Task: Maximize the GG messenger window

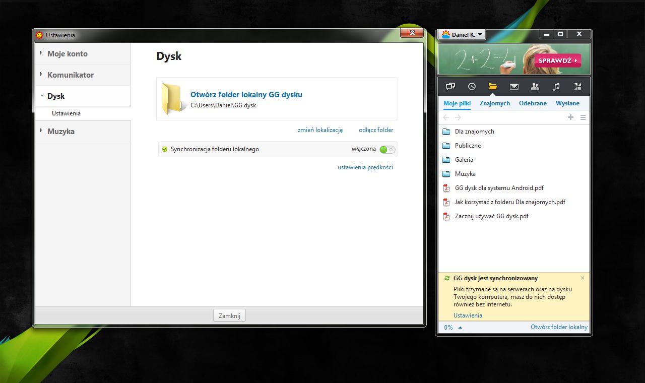Action: (560, 34)
